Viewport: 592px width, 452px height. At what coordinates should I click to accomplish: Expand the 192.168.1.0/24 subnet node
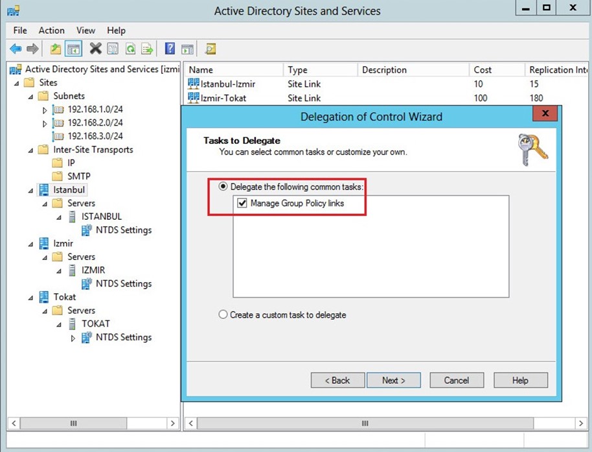coord(45,110)
